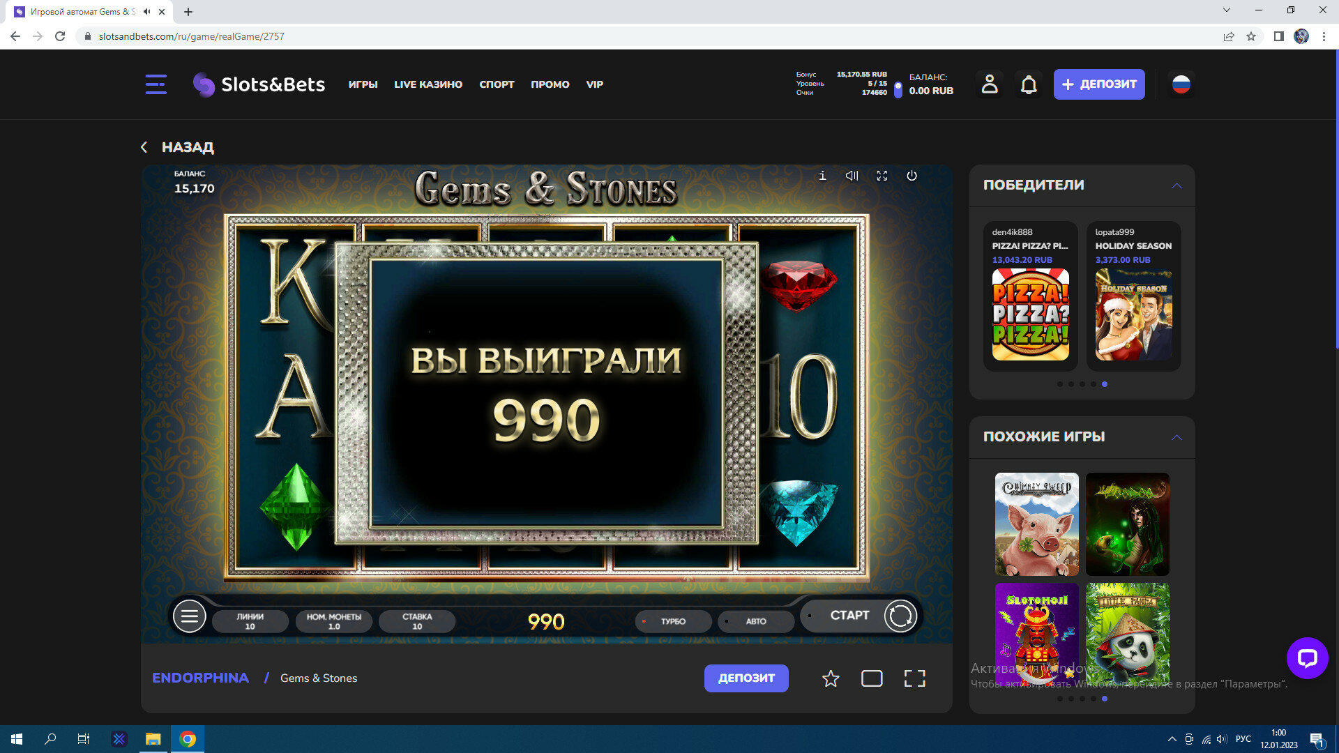Click the game power icon
Viewport: 1339px width, 753px height.
pyautogui.click(x=911, y=176)
